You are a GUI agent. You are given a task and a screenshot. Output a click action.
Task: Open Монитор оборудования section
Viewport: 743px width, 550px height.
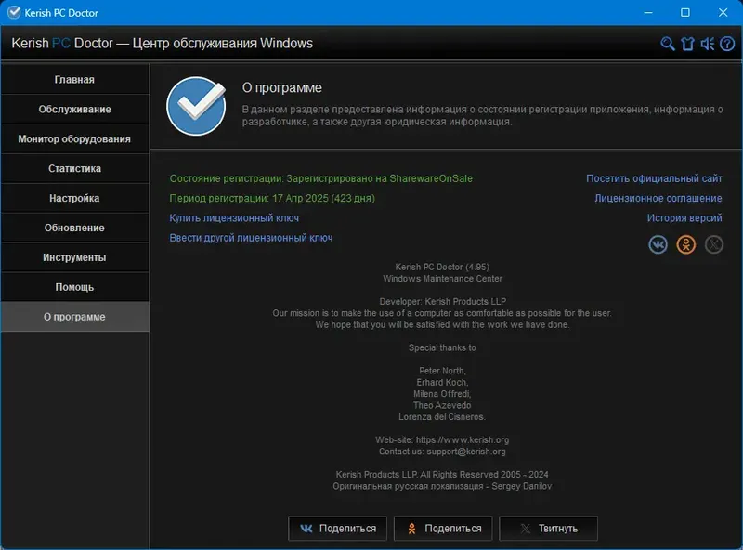pos(75,139)
